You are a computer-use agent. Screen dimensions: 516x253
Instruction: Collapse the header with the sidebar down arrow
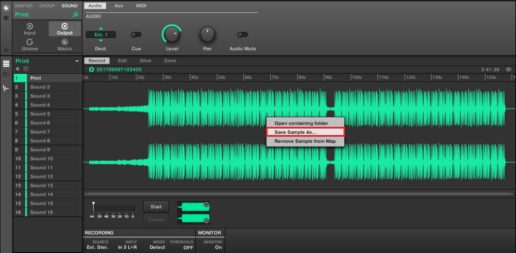[5, 50]
